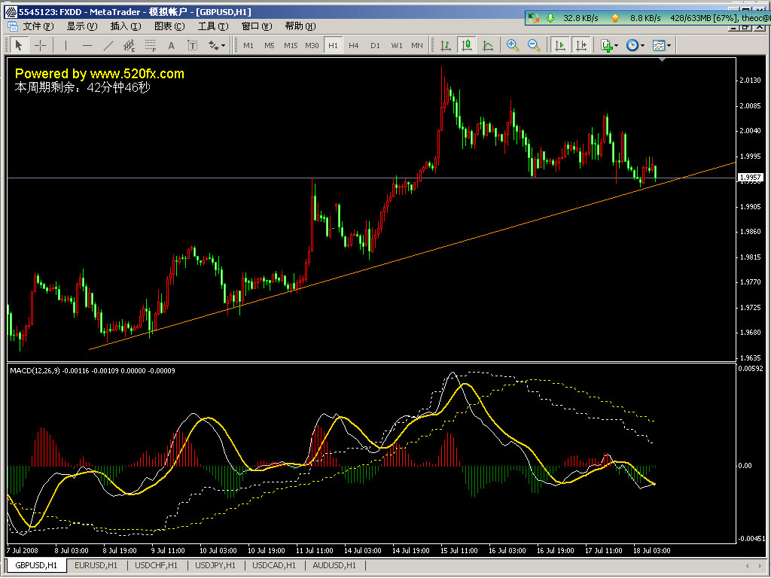771x578 pixels.
Task: Select the Fibonacci retracement tool
Action: [x=151, y=45]
